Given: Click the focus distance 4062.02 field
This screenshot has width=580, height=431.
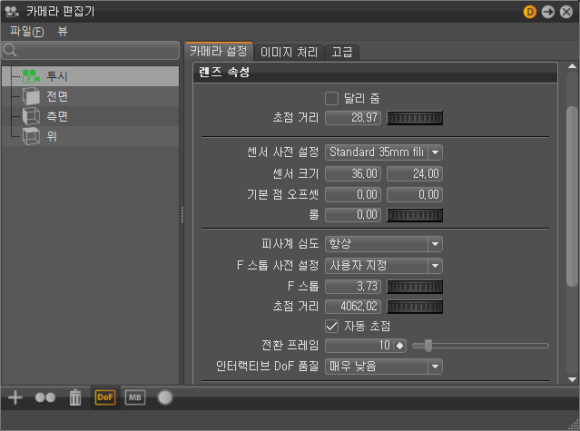Looking at the screenshot, I should click(x=353, y=307).
